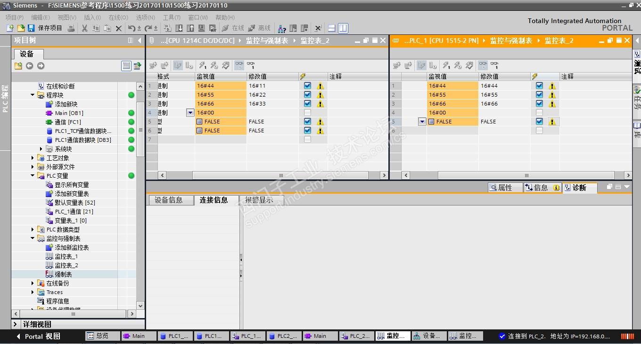Switch to the 设备信息 tab

171,200
